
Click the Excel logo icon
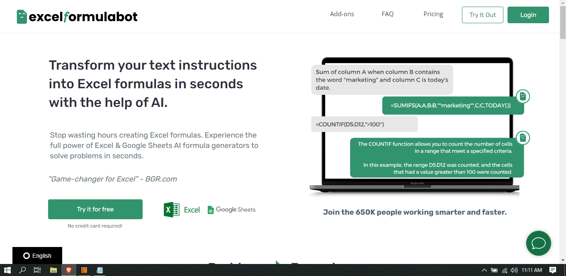coord(172,210)
